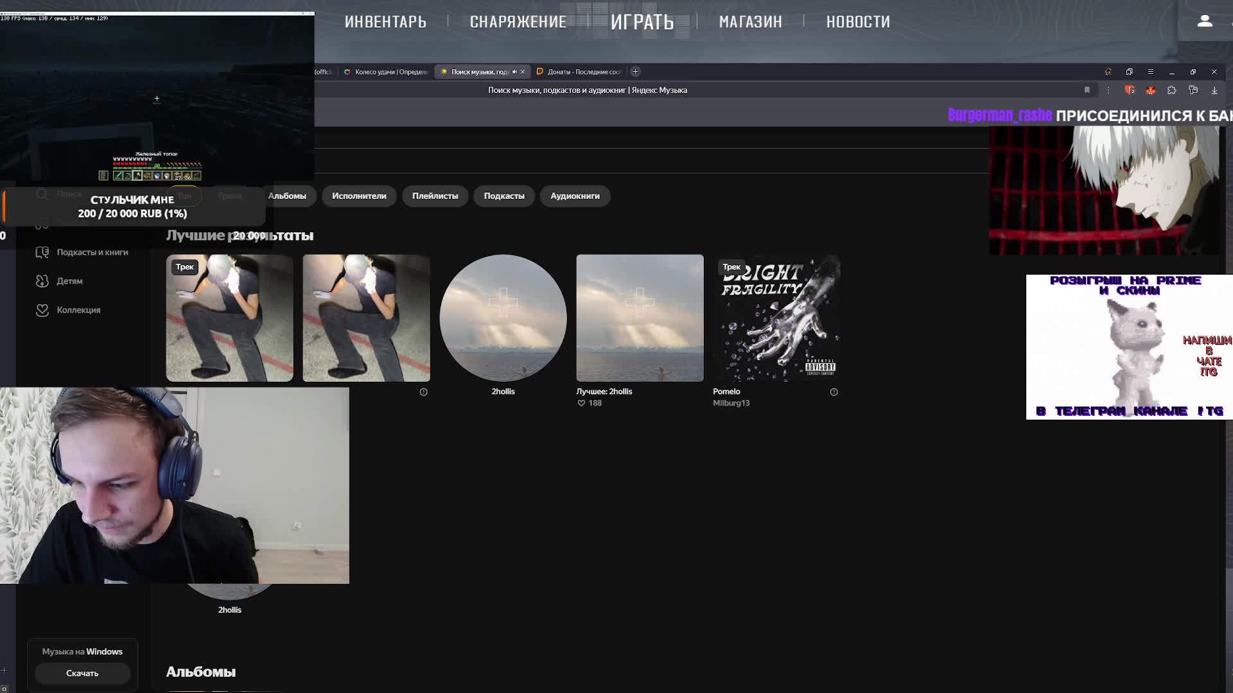Download Музыка на Windows via Скачать

coord(82,673)
